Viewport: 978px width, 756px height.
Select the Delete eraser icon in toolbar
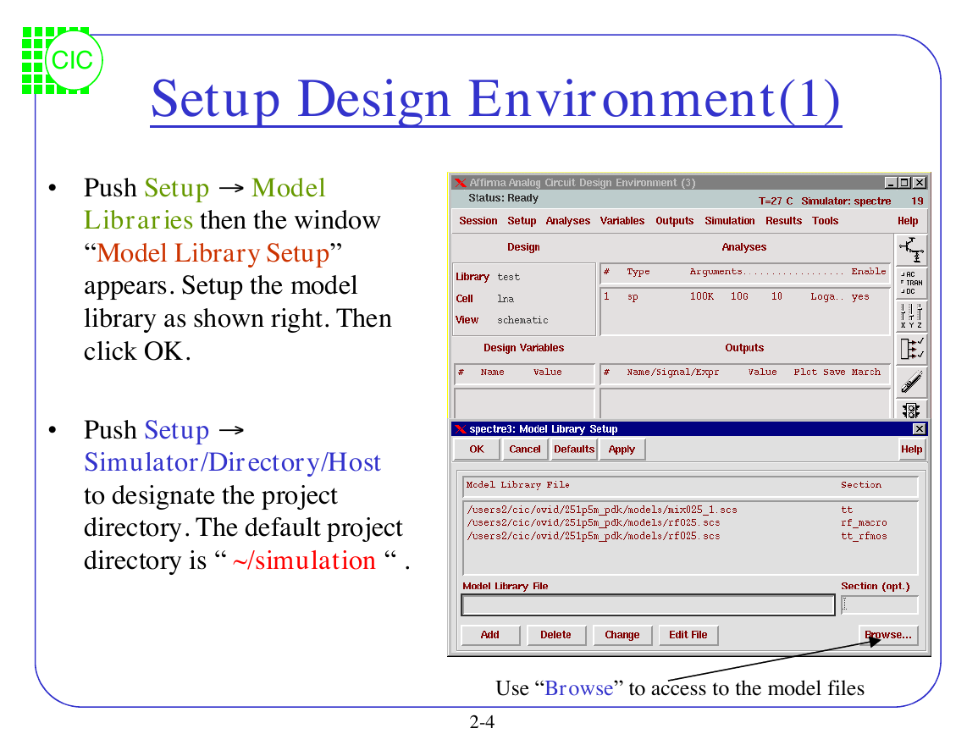coord(911,382)
